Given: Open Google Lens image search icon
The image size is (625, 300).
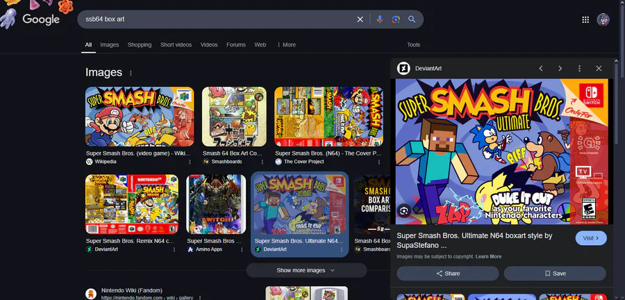Looking at the screenshot, I should pos(396,19).
